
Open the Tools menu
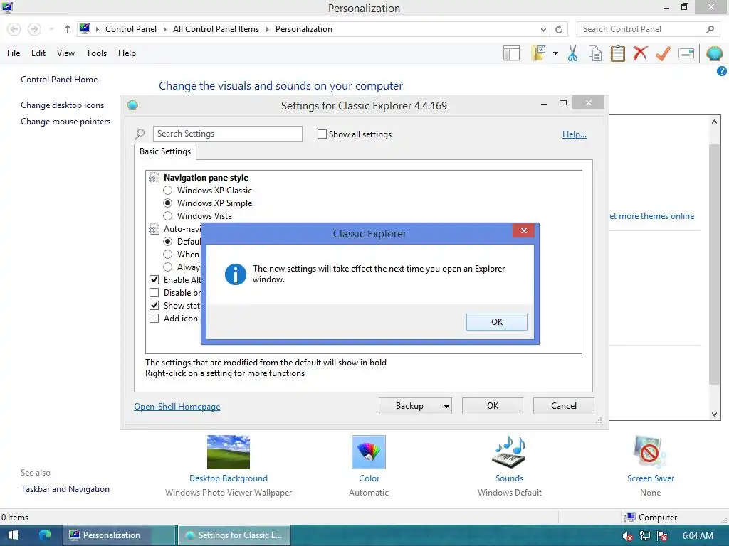96,53
